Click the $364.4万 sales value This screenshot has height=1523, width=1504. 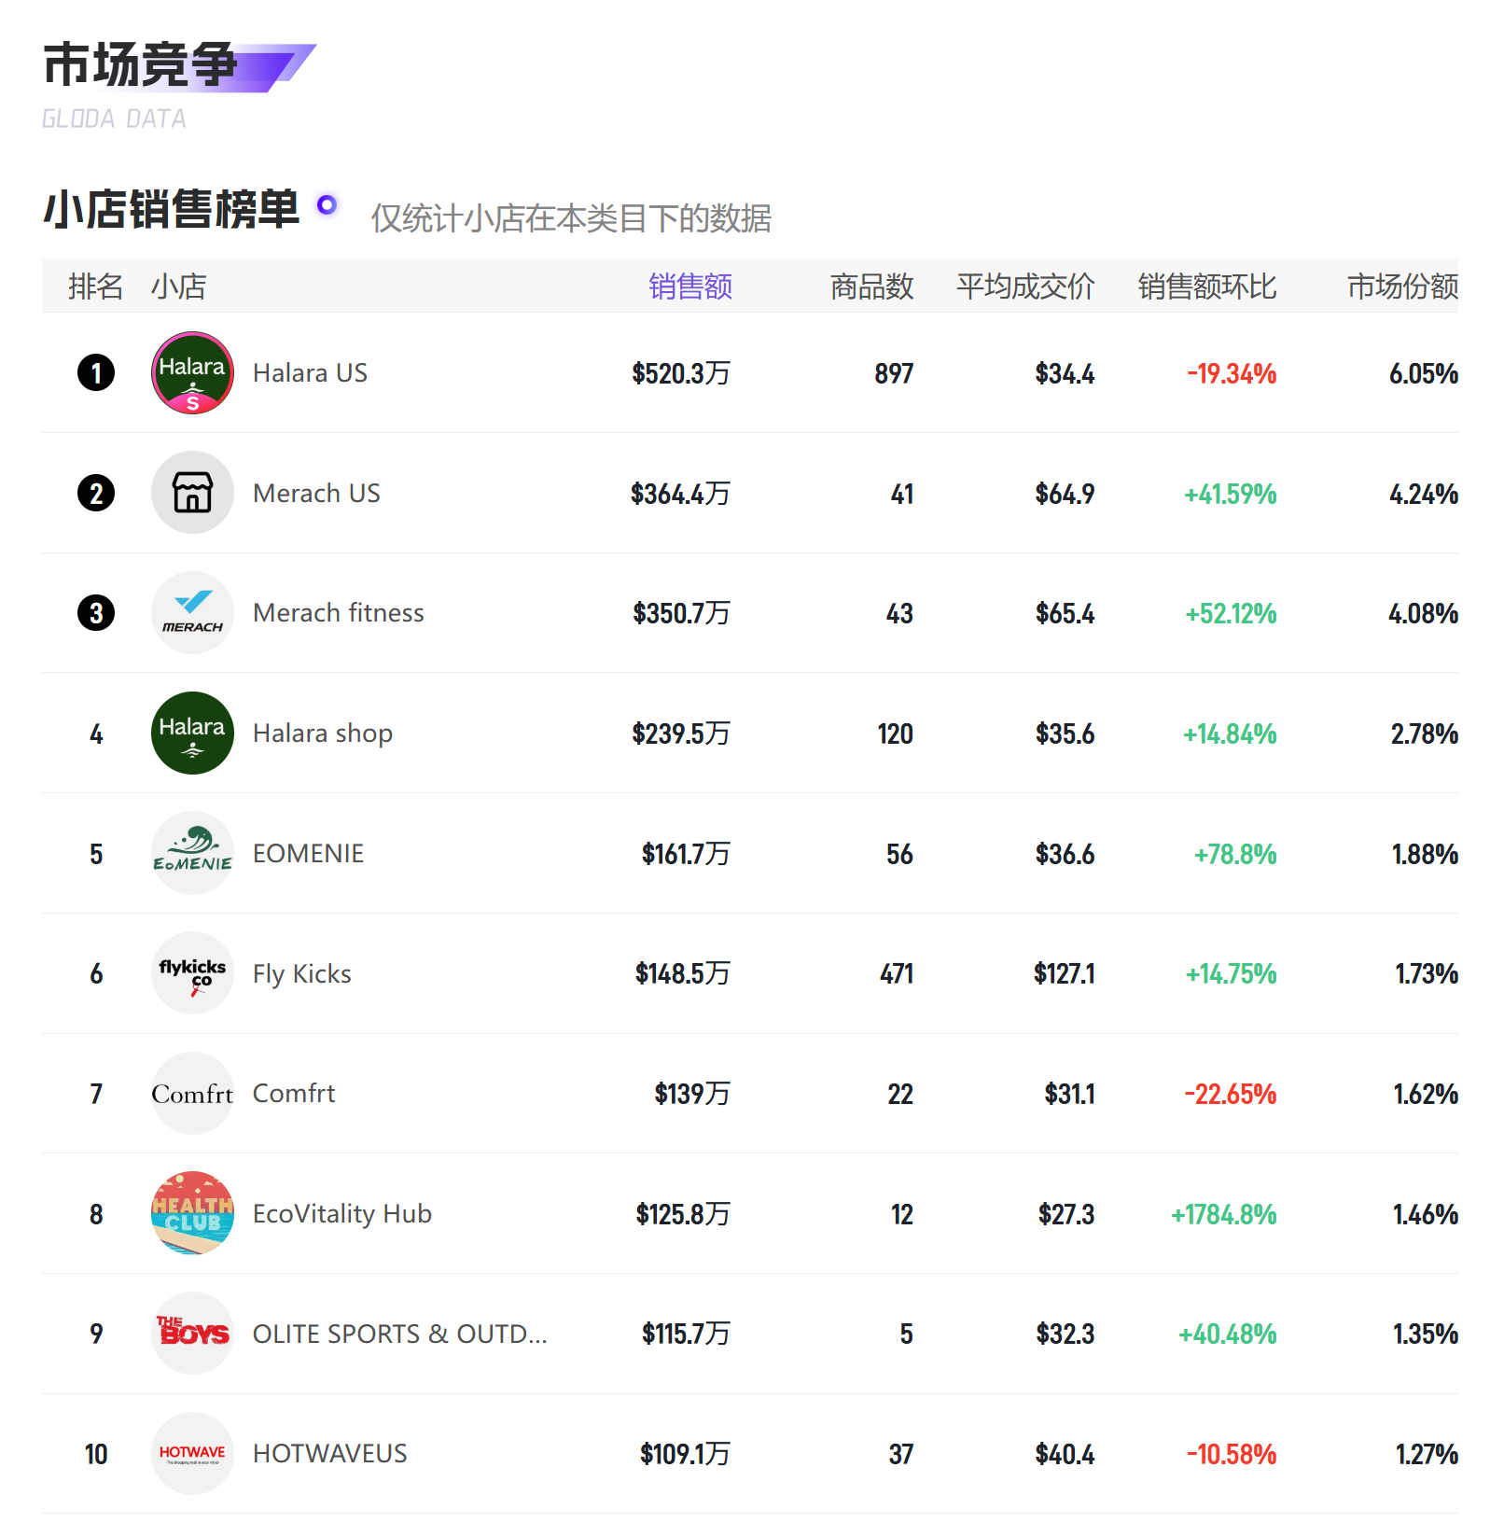pos(681,494)
